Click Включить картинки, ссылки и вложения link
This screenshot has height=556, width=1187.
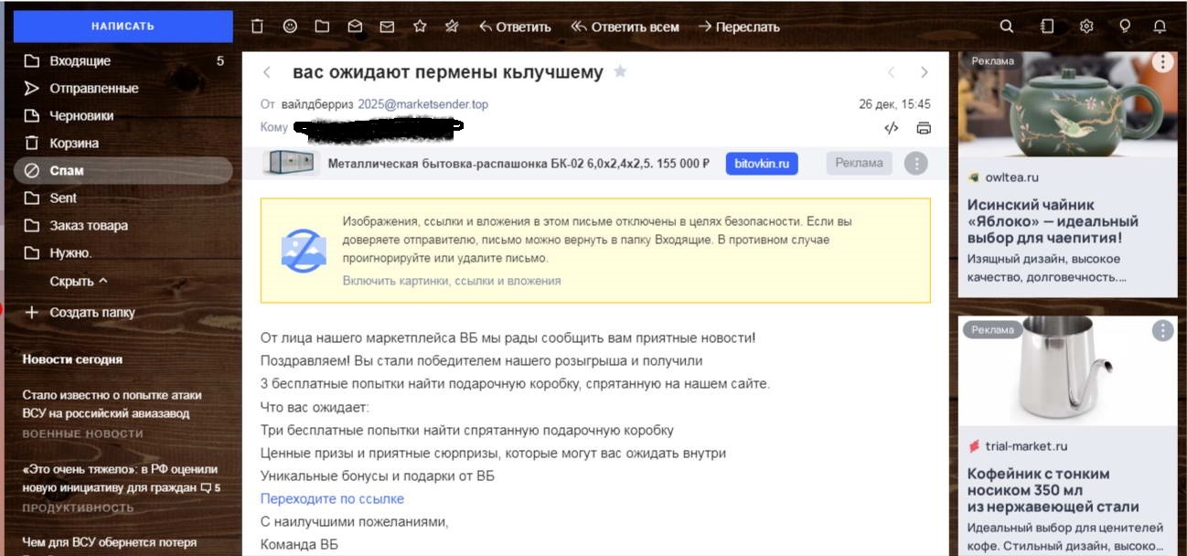point(452,281)
